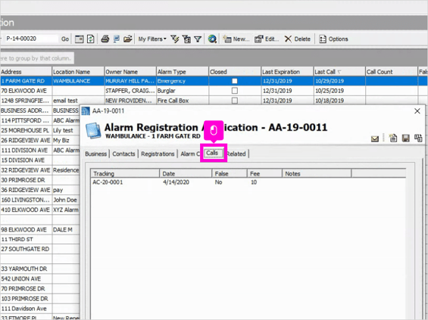Click the Go button
Viewport: 428px width, 320px height.
click(65, 39)
